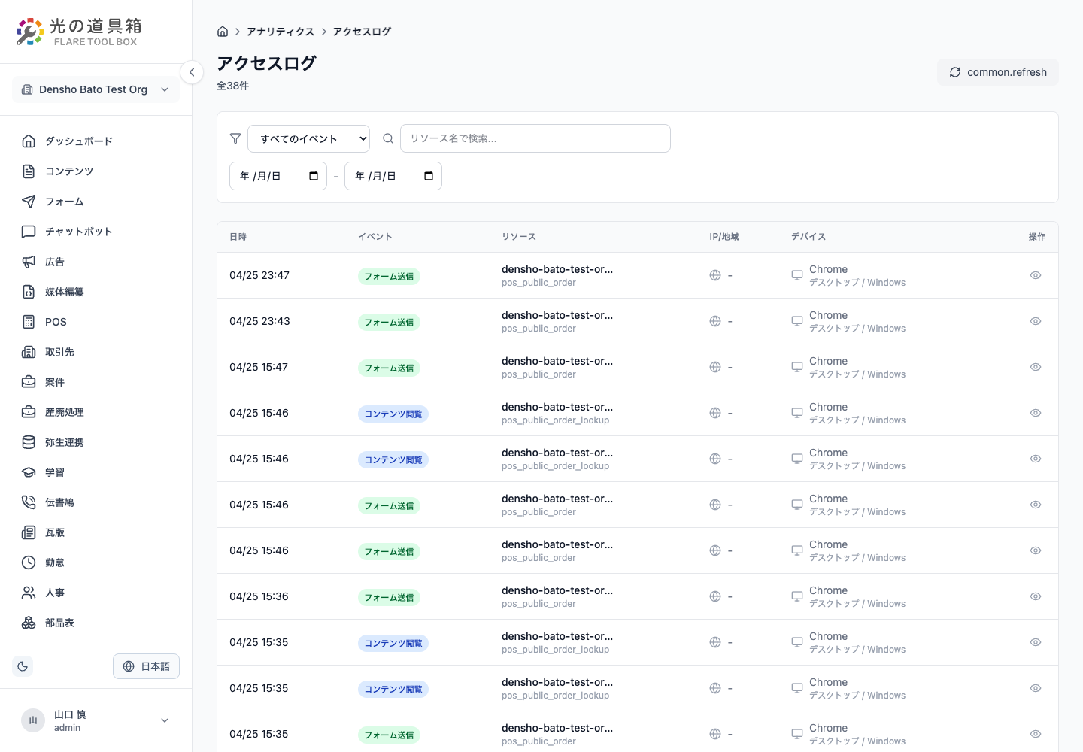Click the イベント column header
The image size is (1083, 752).
(x=375, y=237)
